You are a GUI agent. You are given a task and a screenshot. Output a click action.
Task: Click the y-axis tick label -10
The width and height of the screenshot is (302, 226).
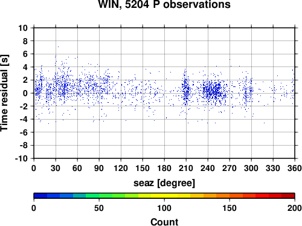pyautogui.click(x=22, y=158)
